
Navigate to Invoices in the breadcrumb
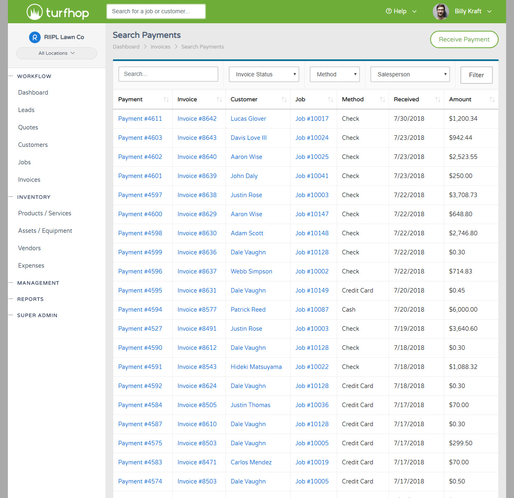point(160,46)
